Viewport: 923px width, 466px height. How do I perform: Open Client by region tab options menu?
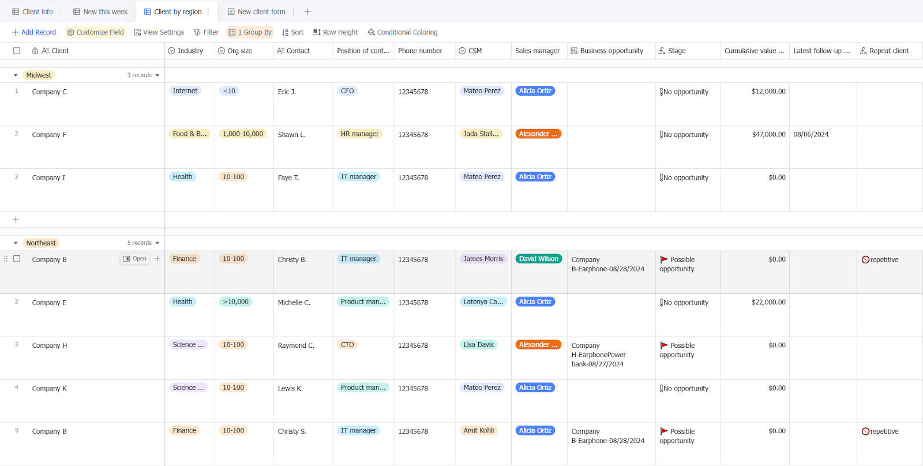(x=208, y=12)
